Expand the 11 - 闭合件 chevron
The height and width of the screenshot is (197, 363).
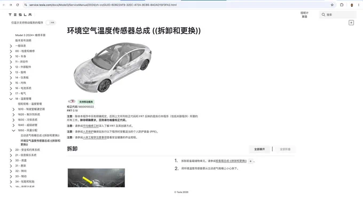tap(11, 62)
